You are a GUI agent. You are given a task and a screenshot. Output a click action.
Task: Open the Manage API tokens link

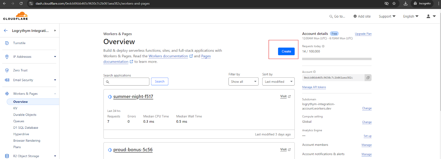point(314,87)
